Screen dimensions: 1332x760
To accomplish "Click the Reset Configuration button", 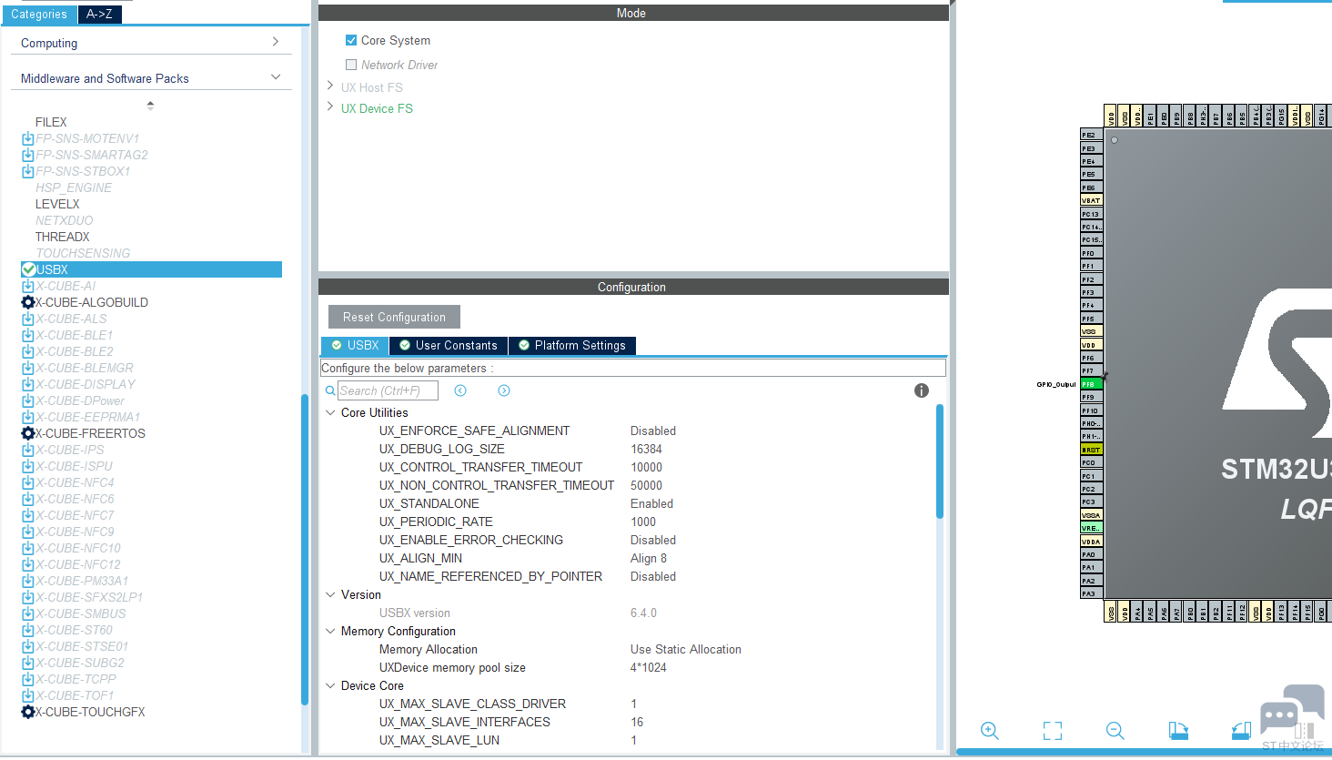I will [x=394, y=317].
